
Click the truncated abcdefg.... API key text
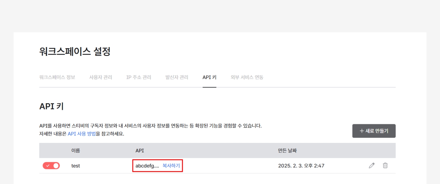tap(147, 166)
